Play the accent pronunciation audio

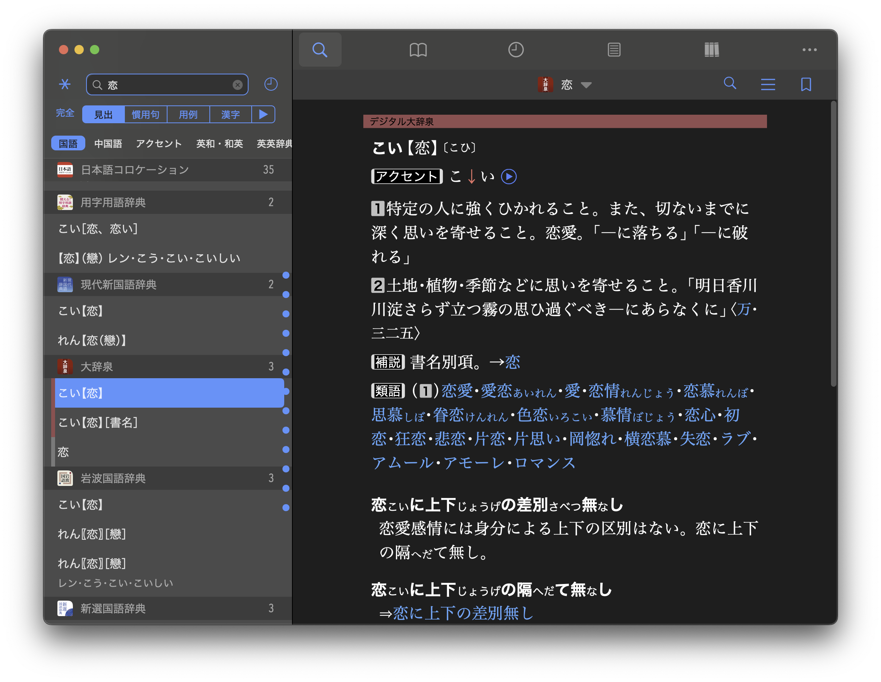509,177
